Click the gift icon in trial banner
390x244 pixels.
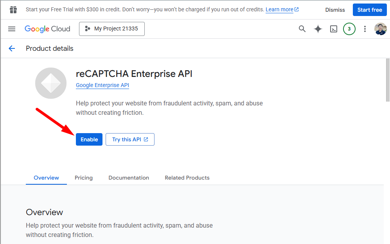coord(13,10)
